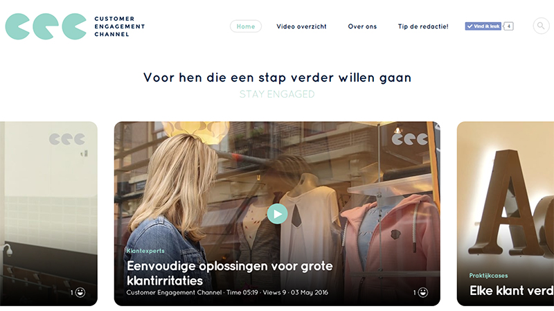The width and height of the screenshot is (554, 311).
Task: Open the Video overzicht page
Action: click(301, 26)
